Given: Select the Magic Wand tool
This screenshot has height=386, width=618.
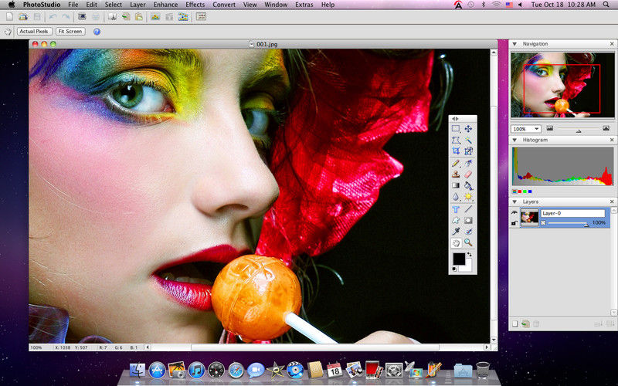Looking at the screenshot, I should tap(469, 141).
